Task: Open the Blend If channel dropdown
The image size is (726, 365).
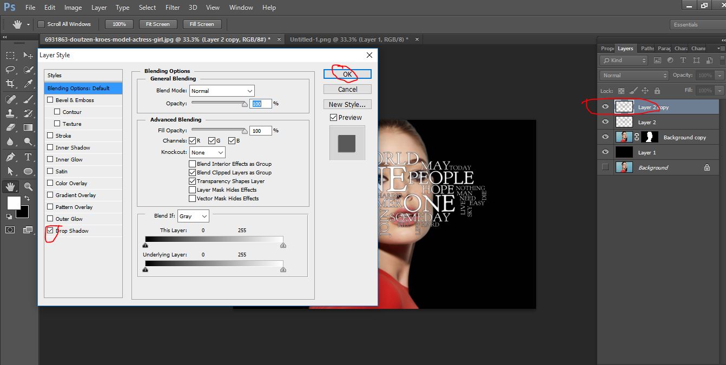Action: 193,216
